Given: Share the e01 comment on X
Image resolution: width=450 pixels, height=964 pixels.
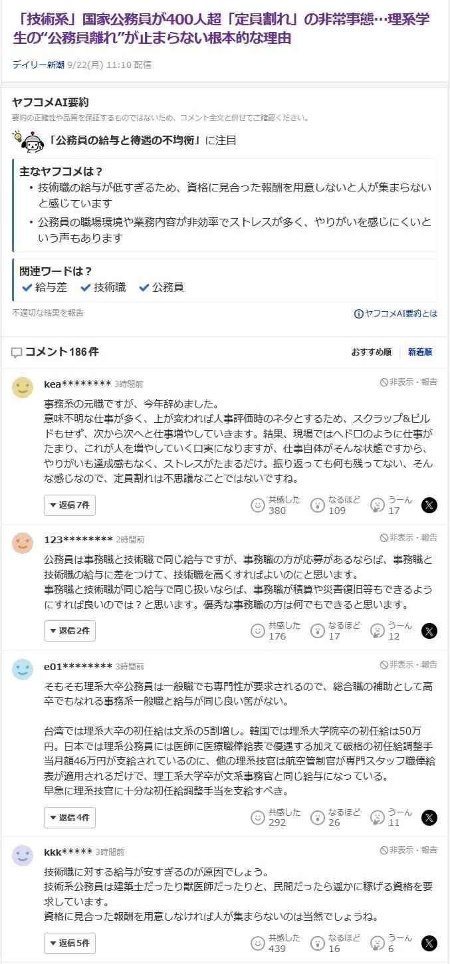Looking at the screenshot, I should [x=429, y=817].
